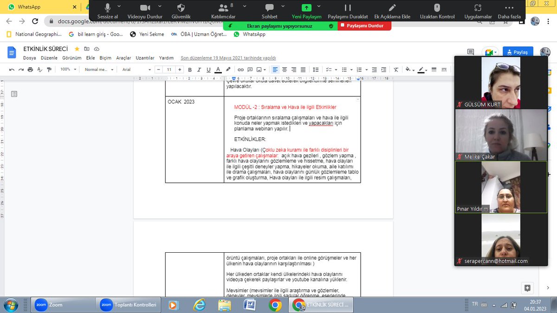The width and height of the screenshot is (557, 313).
Task: Open the Katılımcılar participants panel
Action: click(223, 11)
